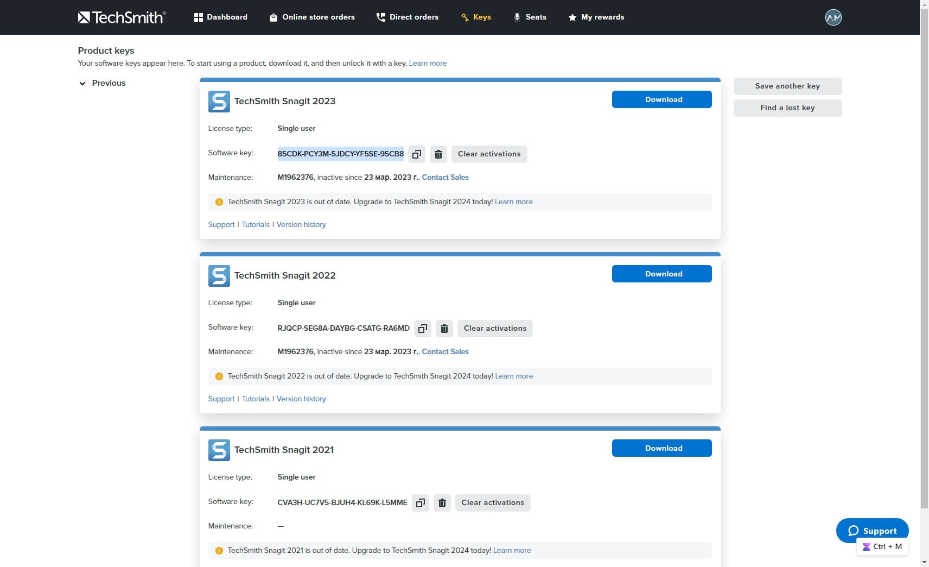The height and width of the screenshot is (567, 929).
Task: Copy the Snagit 2023 software key
Action: tap(417, 154)
